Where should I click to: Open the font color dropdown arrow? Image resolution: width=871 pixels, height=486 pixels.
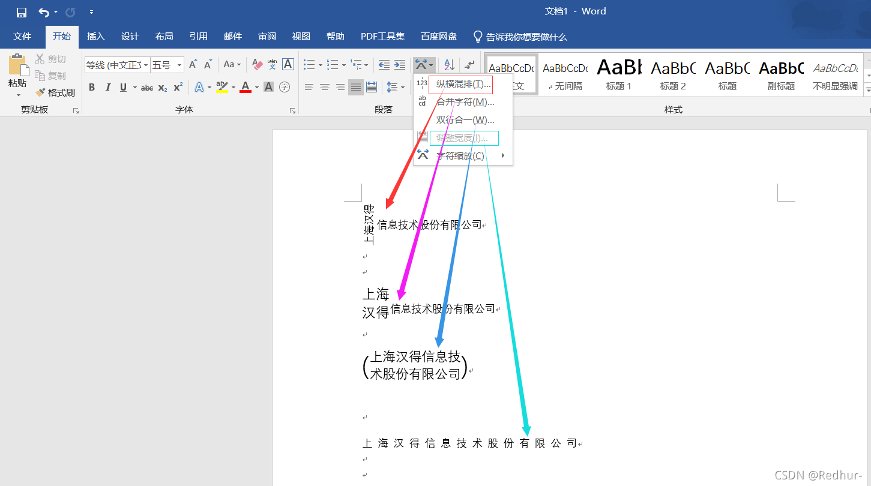(x=257, y=88)
